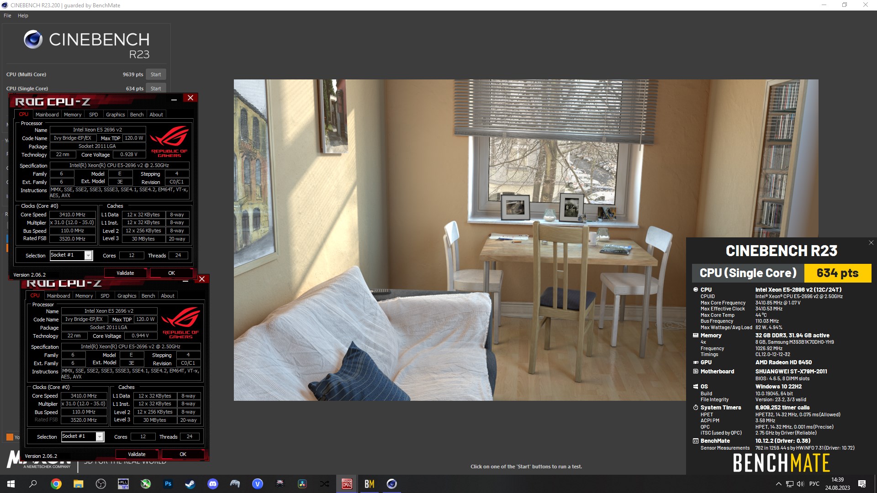
Task: Open the Witcher wolf taskbar icon
Action: click(280, 484)
